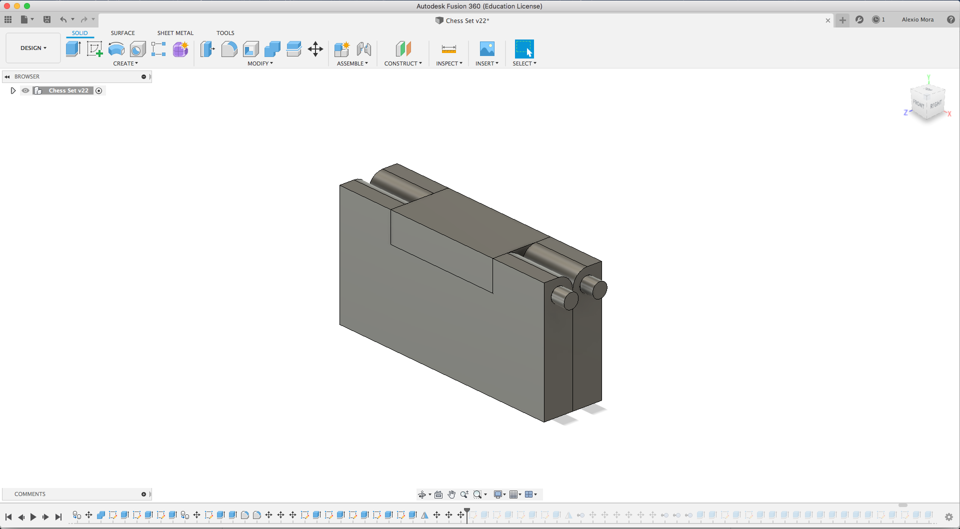Click the Redo arrow
This screenshot has width=960, height=529.
click(84, 19)
